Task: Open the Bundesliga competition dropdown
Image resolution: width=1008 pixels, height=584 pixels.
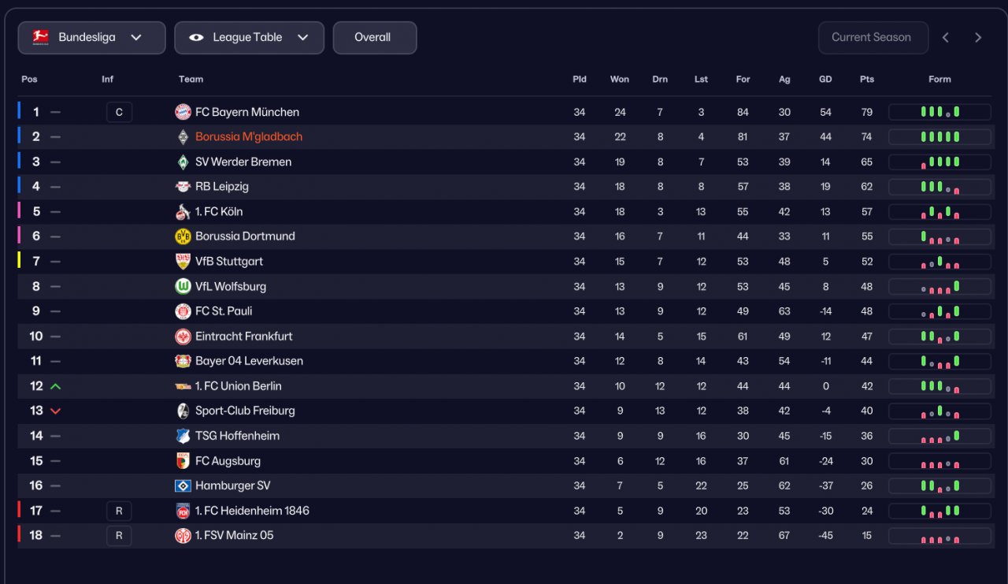Action: coord(91,38)
